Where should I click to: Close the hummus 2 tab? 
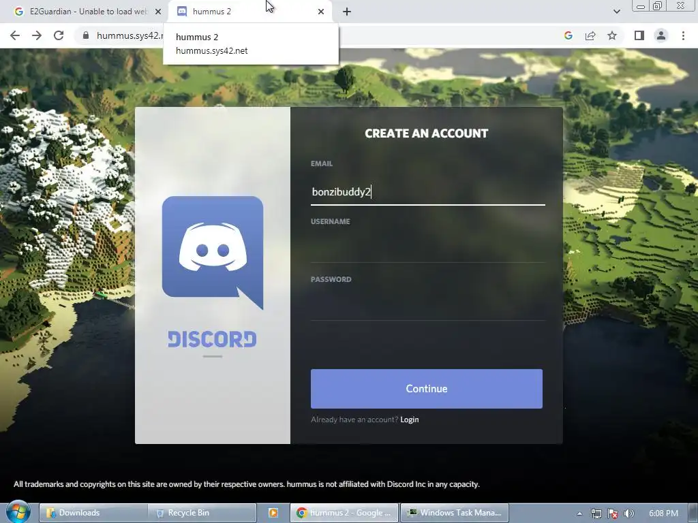click(x=321, y=12)
